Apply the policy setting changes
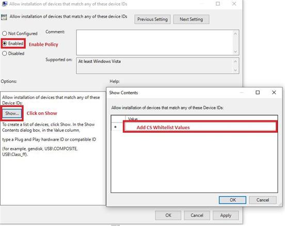The height and width of the screenshot is (226, 285). tap(226, 215)
